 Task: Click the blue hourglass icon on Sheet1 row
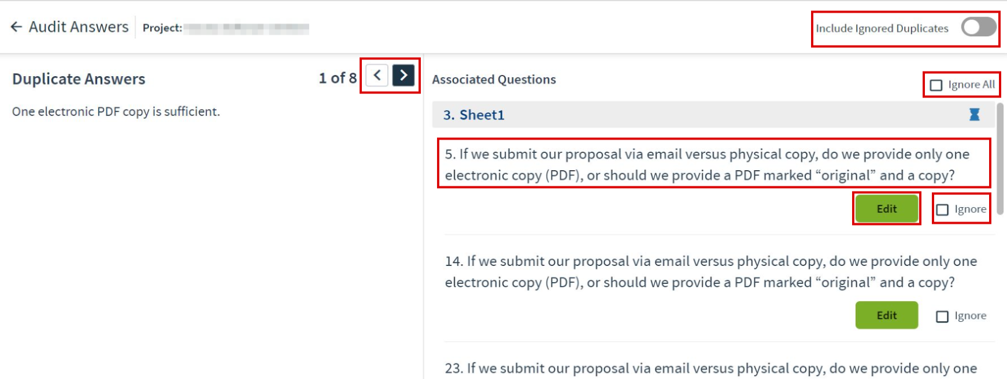tap(974, 115)
